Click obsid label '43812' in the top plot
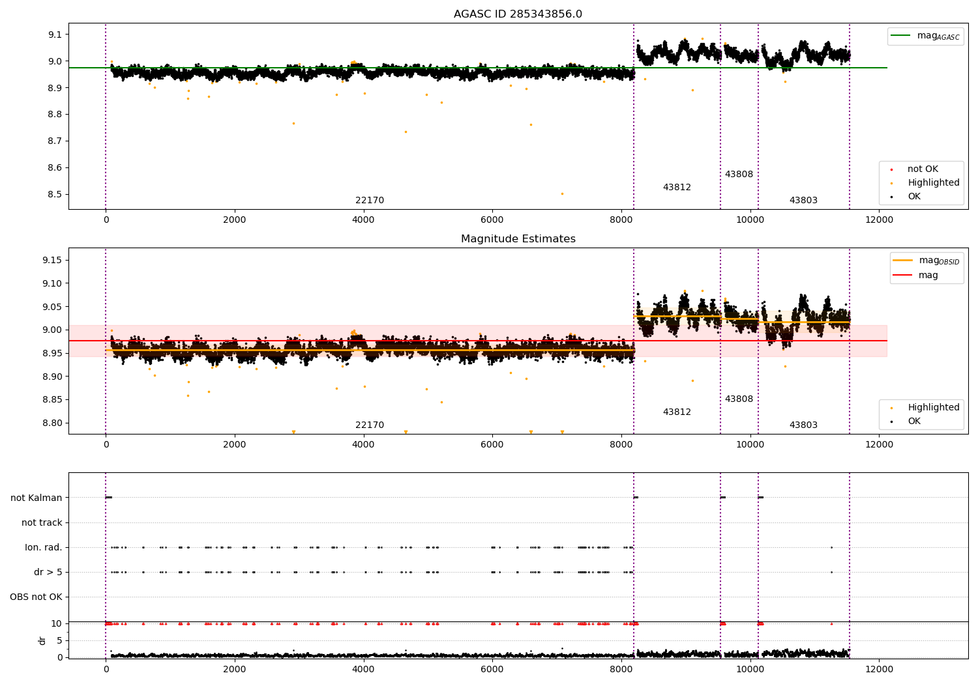Viewport: 978px width, 684px height. click(x=677, y=188)
